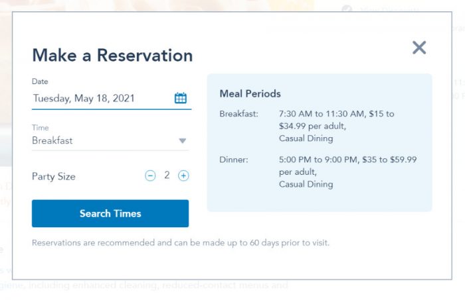Viewport: 465px width, 300px height.
Task: Click the reservations recommended 60 days note
Action: [x=181, y=243]
